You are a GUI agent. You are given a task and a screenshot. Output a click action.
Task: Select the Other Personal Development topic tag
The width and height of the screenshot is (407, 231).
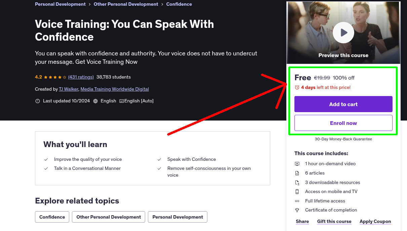[x=109, y=217]
